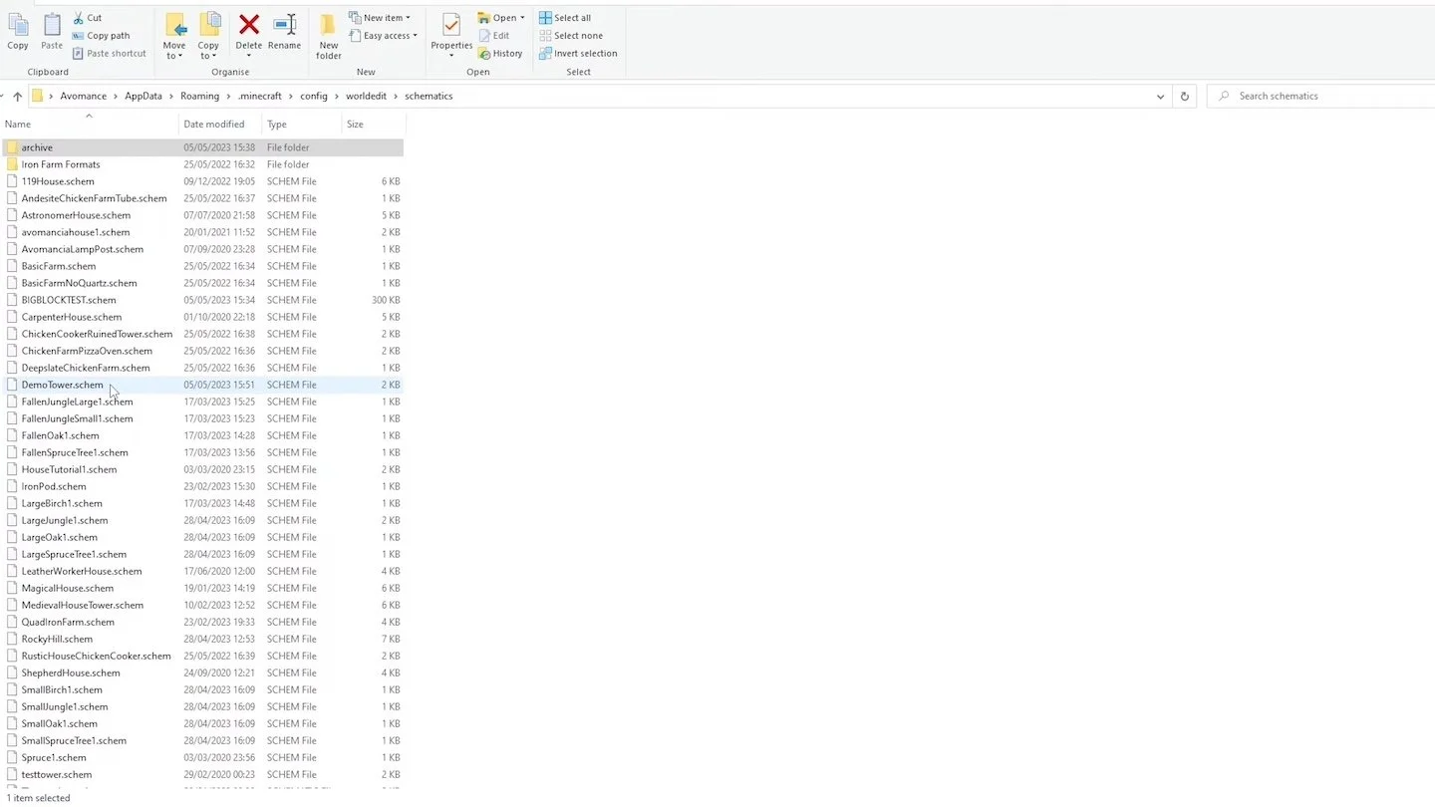Viewport: 1435px width, 807px height.
Task: Click the Paste icon in Clipboard group
Action: pyautogui.click(x=52, y=32)
